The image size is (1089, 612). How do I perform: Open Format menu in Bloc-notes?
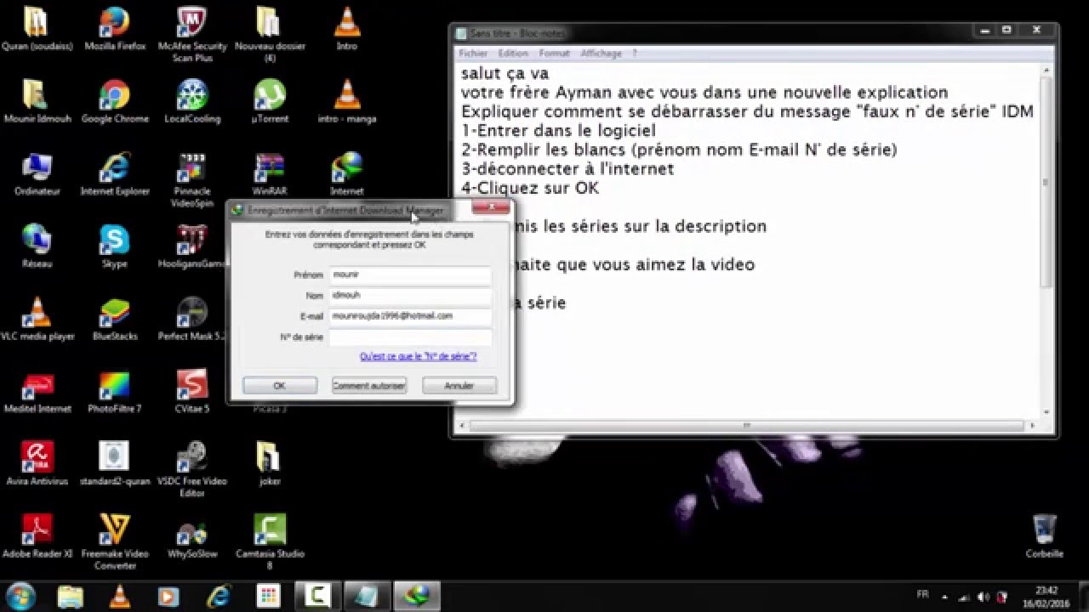pos(554,53)
